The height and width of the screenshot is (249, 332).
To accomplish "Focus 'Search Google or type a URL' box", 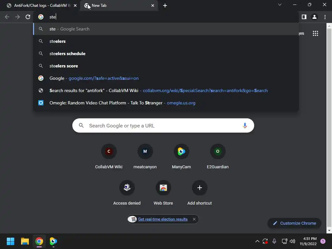I will coord(163,125).
